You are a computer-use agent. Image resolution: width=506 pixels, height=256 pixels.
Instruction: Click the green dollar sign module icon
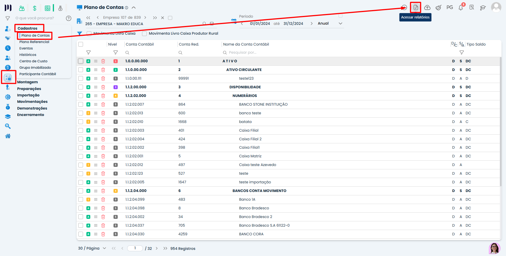[x=35, y=8]
